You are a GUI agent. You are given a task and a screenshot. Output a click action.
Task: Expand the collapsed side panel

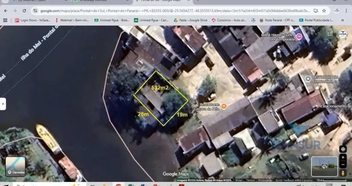coord(3,103)
